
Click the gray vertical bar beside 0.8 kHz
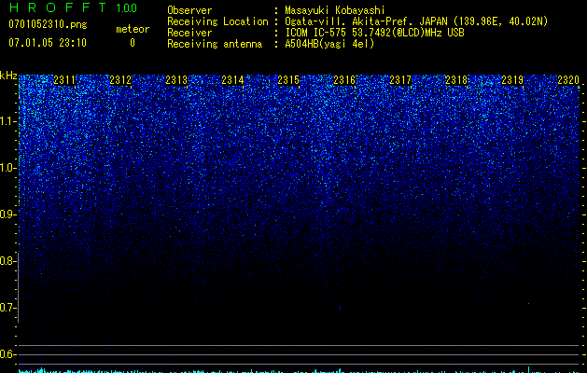click(x=19, y=287)
